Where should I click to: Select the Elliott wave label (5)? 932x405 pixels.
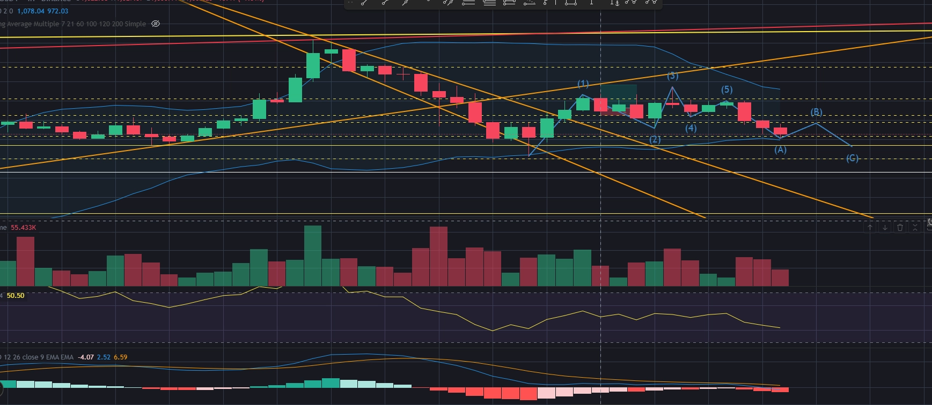coord(726,89)
